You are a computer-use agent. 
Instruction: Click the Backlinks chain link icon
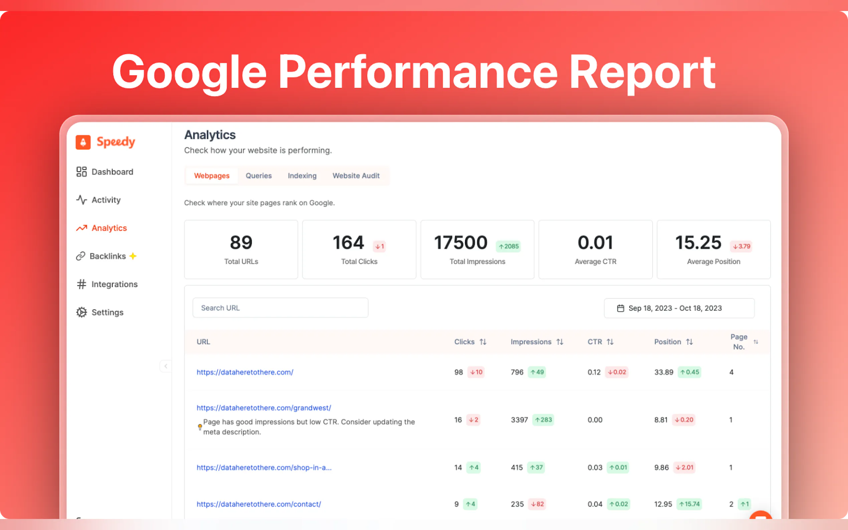click(81, 256)
